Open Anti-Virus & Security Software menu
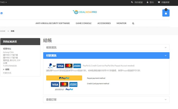 (52, 23)
